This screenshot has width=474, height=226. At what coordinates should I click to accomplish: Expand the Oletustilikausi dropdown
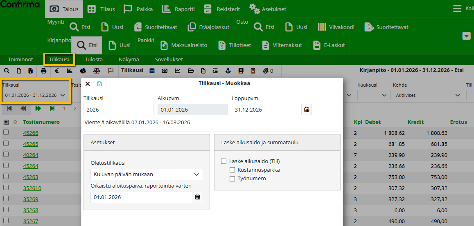pos(147,175)
